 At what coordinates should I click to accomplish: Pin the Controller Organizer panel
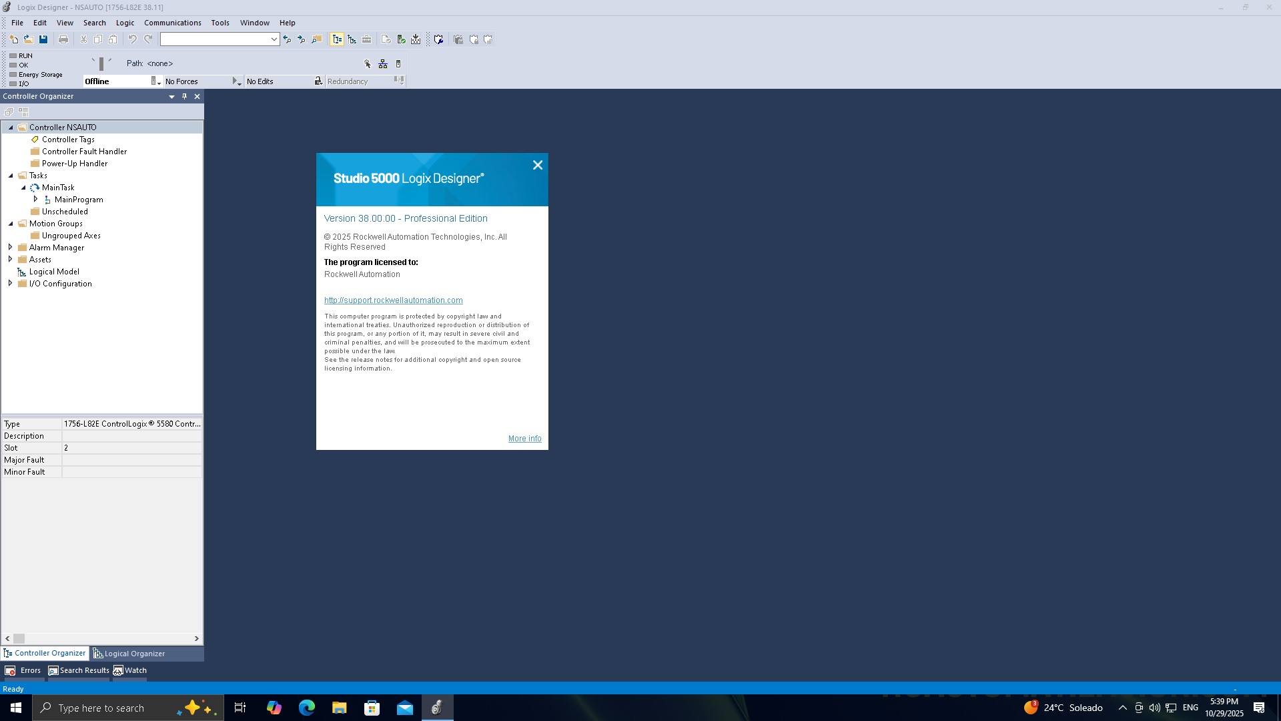tap(185, 97)
